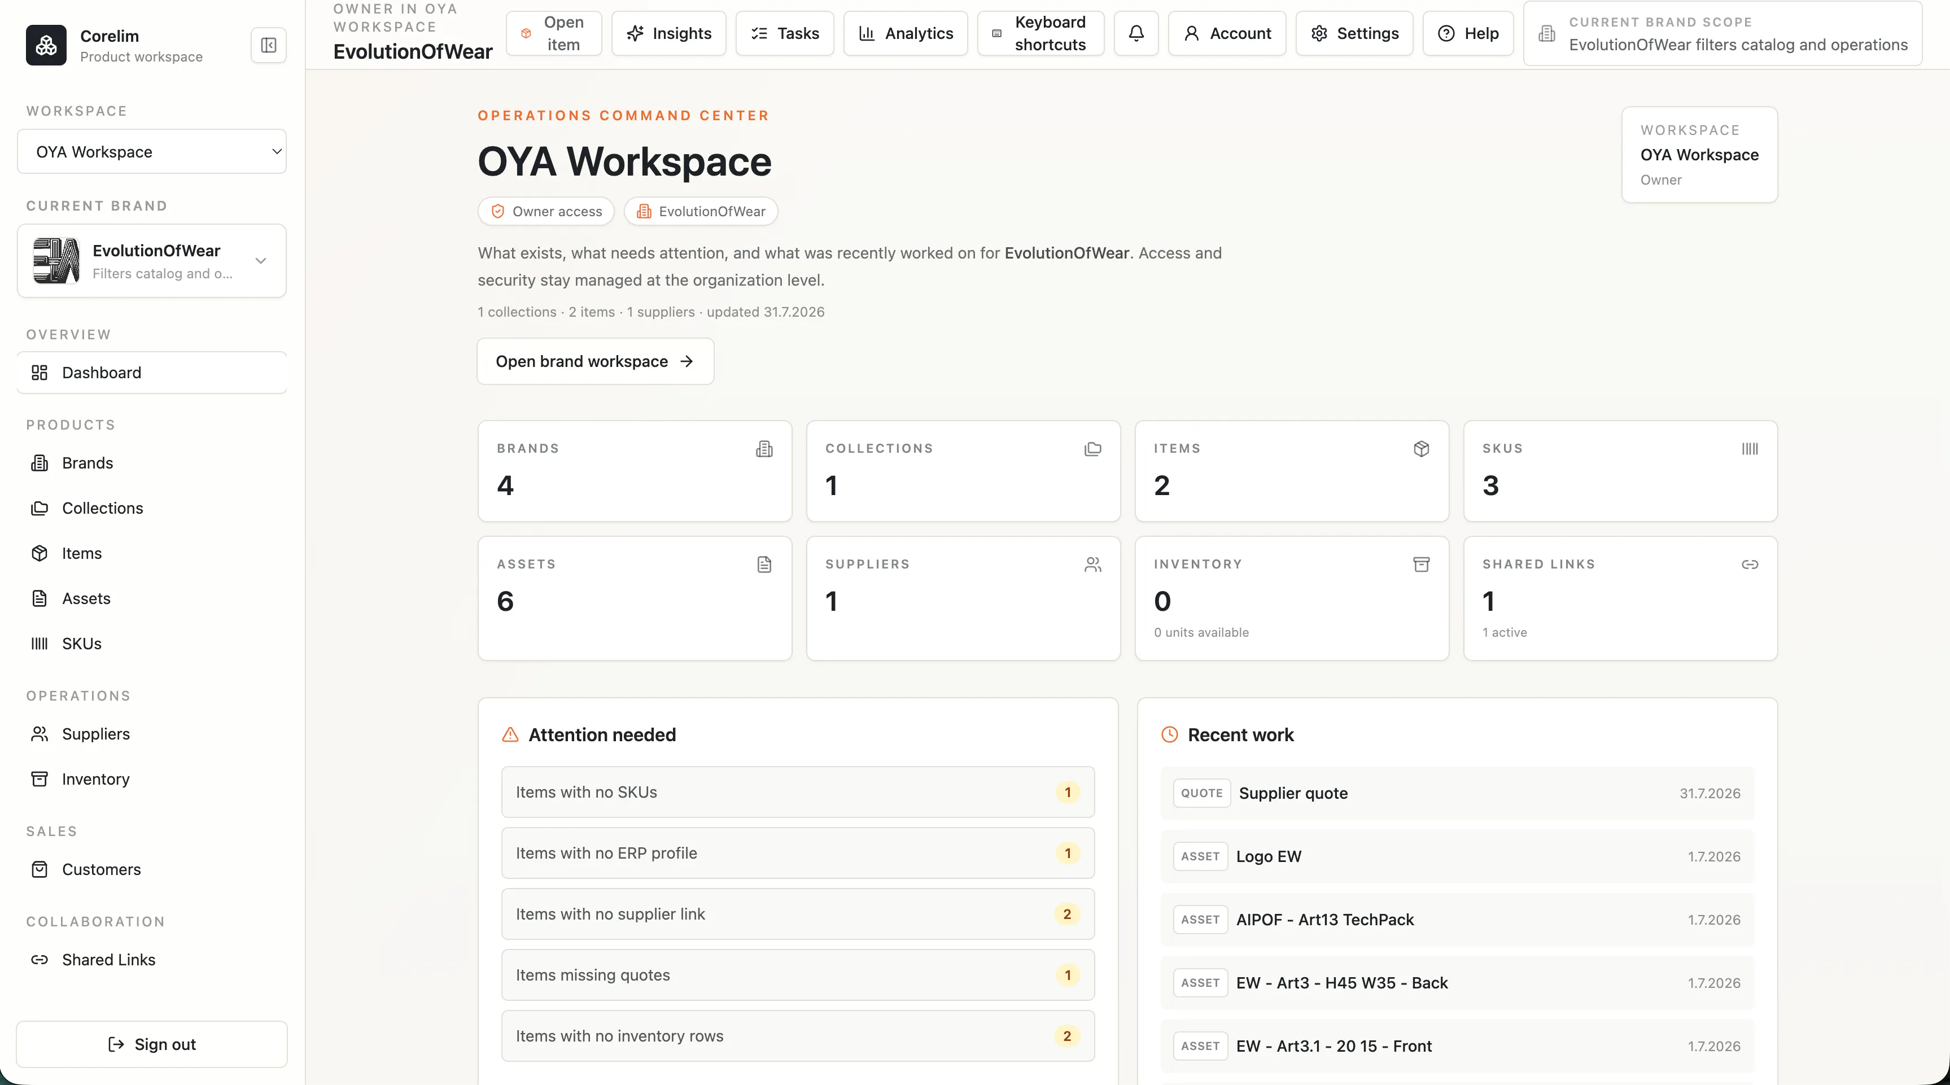Open Help from top bar
Image resolution: width=1950 pixels, height=1085 pixels.
[x=1468, y=33]
